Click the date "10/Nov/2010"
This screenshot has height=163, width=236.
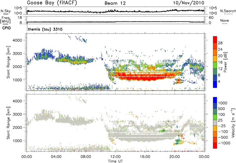tap(189, 3)
